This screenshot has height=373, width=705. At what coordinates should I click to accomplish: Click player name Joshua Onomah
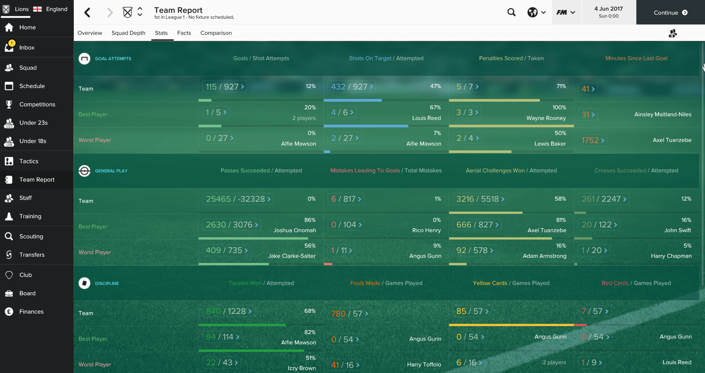pos(294,230)
